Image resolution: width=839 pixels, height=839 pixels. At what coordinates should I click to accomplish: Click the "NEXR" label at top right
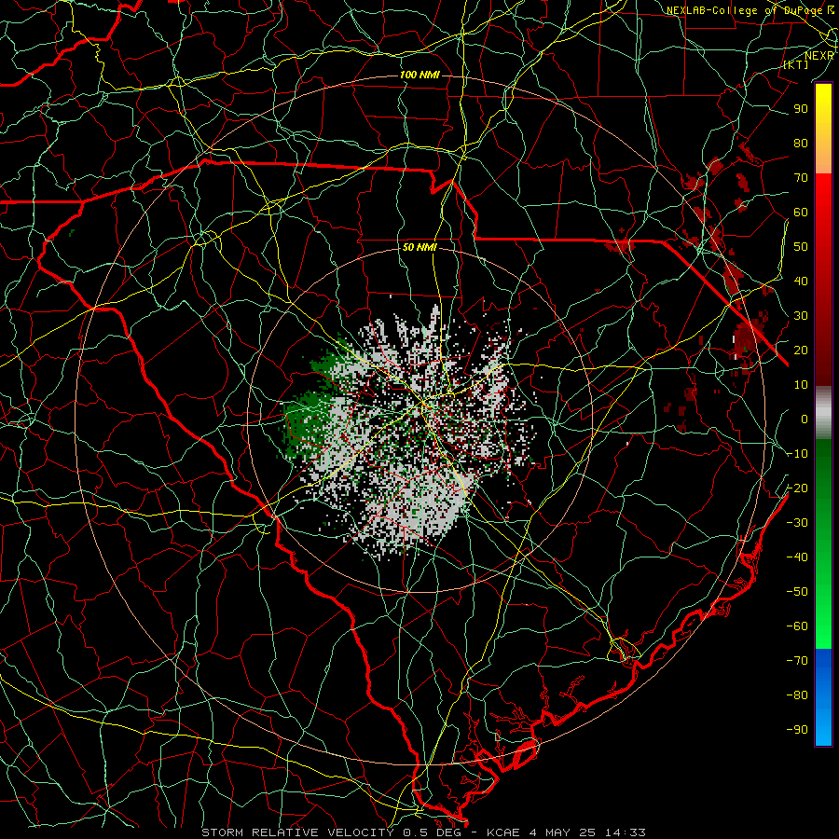[818, 56]
